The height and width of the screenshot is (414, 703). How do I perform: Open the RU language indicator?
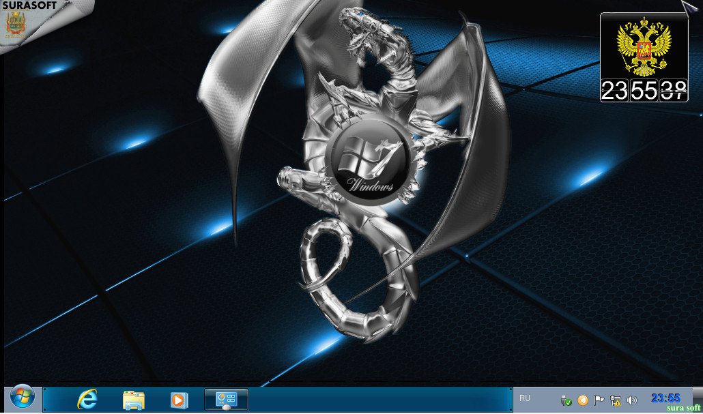[525, 398]
